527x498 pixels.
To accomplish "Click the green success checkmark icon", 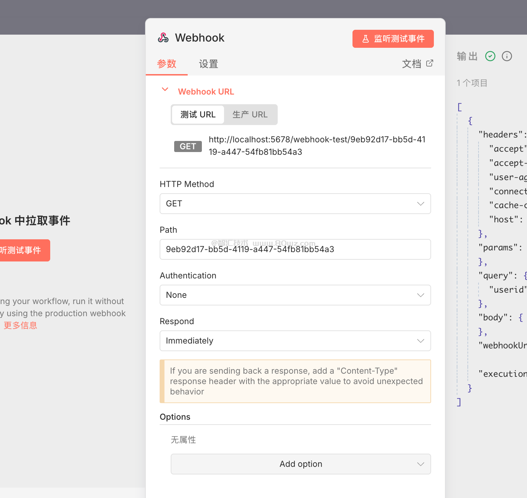I will (x=490, y=56).
